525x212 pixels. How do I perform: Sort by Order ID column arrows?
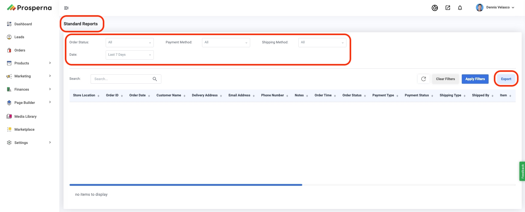tap(122, 96)
